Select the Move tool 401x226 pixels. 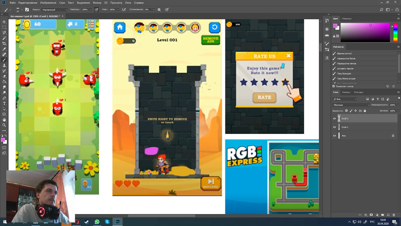coord(4,22)
